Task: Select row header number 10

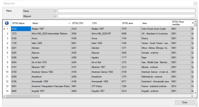Action: click(7, 72)
